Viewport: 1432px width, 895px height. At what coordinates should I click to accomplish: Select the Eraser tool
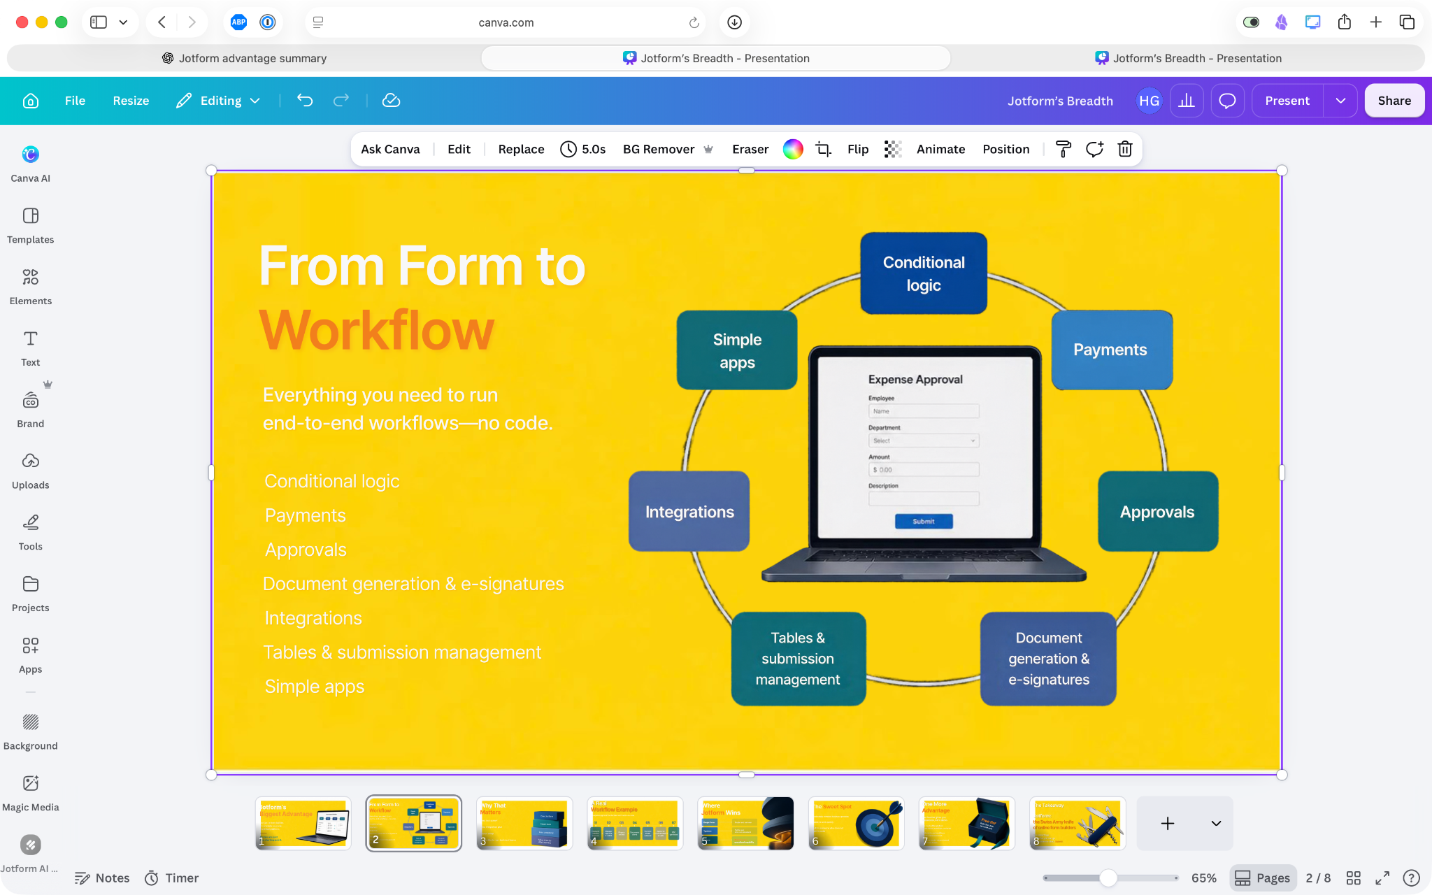750,149
